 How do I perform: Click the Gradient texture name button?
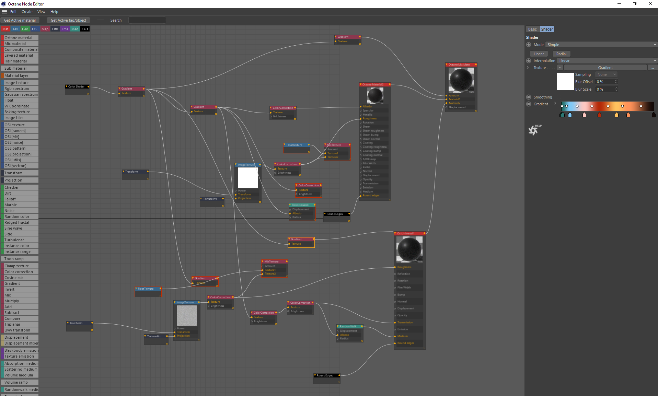pyautogui.click(x=605, y=68)
